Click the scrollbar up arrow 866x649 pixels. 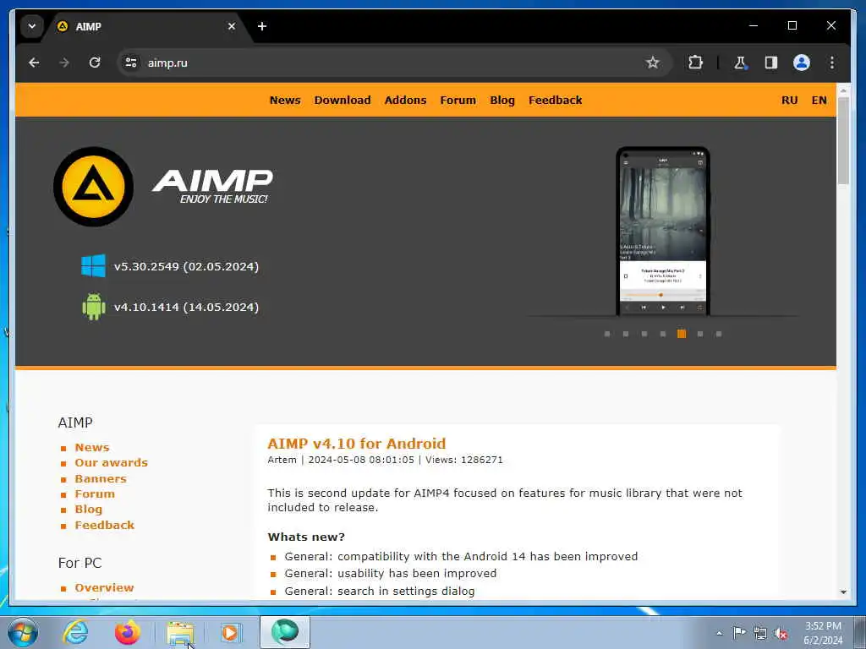(x=843, y=90)
